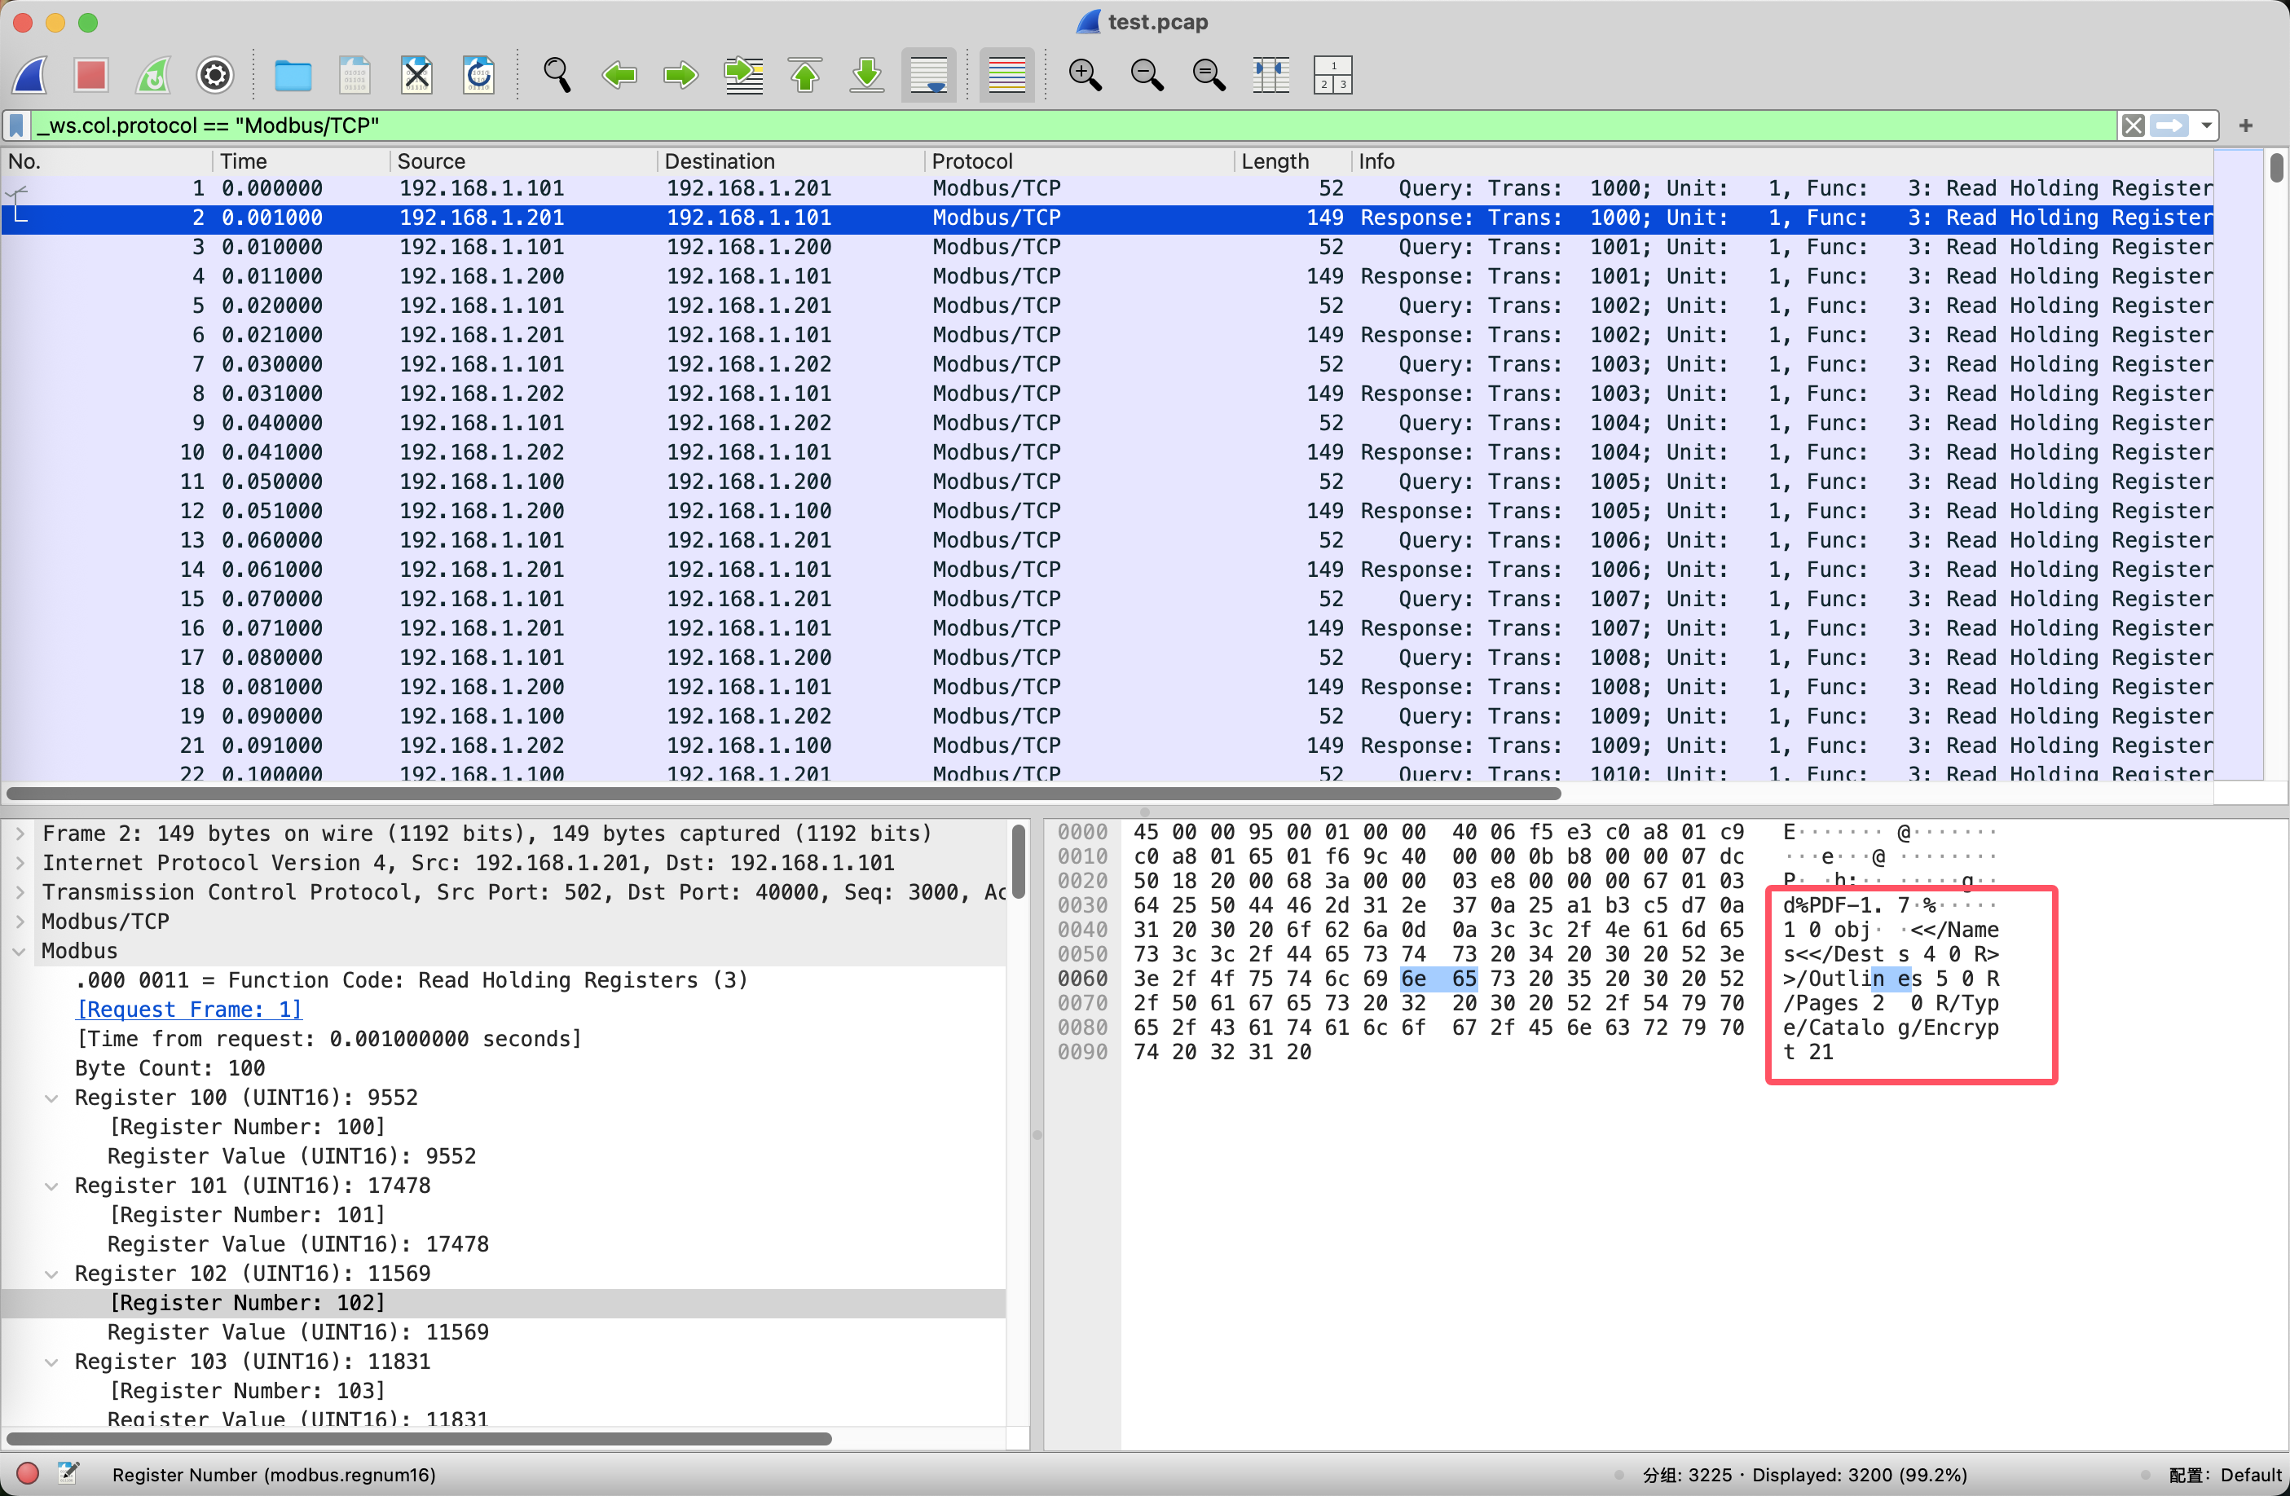Viewport: 2290px width, 1496px height.
Task: Restart the current capture with green fin
Action: 153,75
